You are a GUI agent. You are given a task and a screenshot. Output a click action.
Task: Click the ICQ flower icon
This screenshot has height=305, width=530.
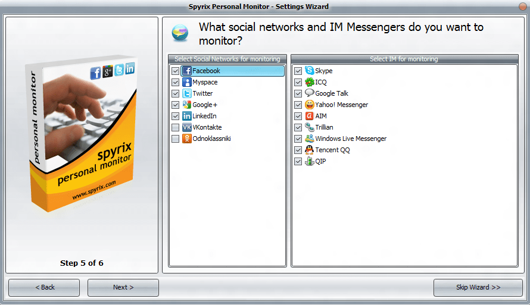point(309,82)
